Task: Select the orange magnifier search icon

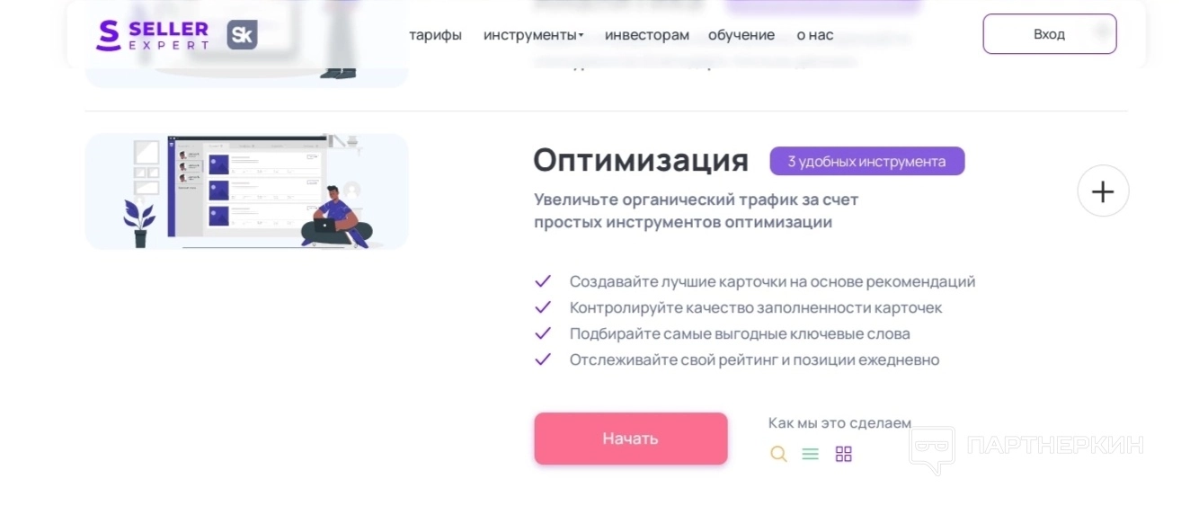Action: click(x=778, y=454)
